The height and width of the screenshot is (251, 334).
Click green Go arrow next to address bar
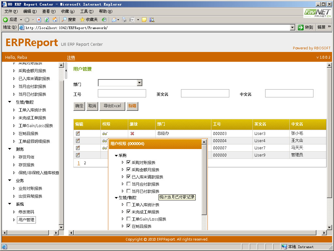click(300, 27)
